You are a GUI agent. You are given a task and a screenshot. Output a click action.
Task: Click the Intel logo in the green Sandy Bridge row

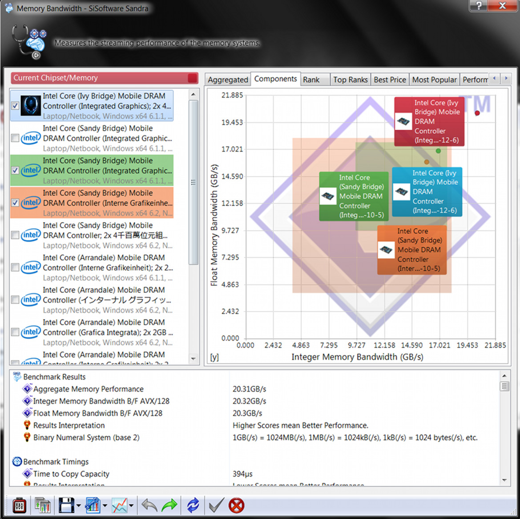click(x=31, y=170)
